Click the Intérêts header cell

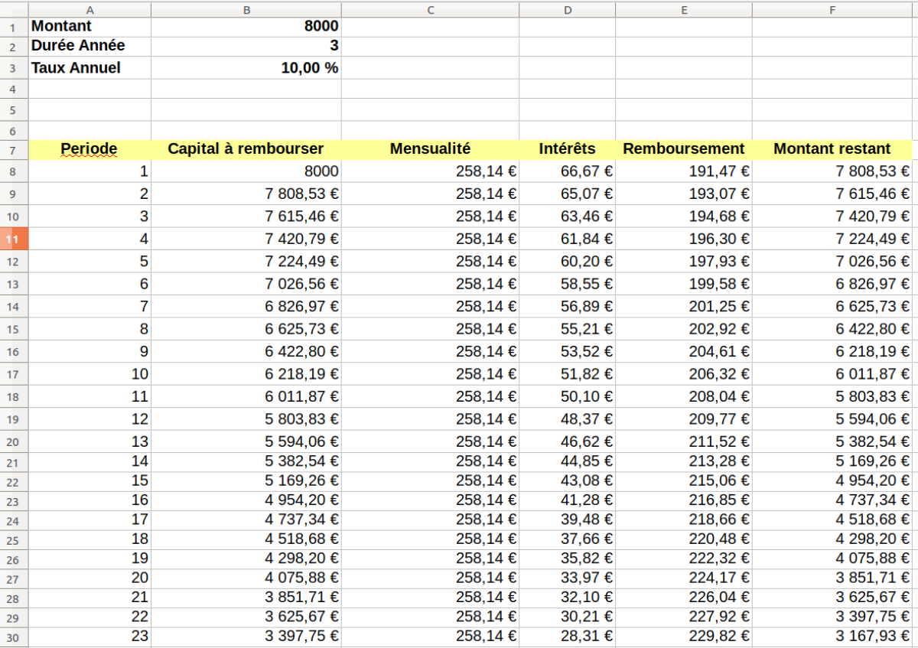pos(567,149)
